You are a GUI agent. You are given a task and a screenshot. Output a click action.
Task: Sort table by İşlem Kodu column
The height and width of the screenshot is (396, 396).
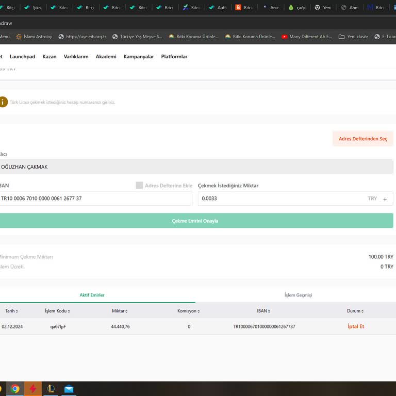57,311
